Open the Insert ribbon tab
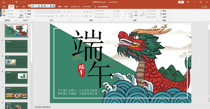The image size is (210, 109). (x=17, y=7)
